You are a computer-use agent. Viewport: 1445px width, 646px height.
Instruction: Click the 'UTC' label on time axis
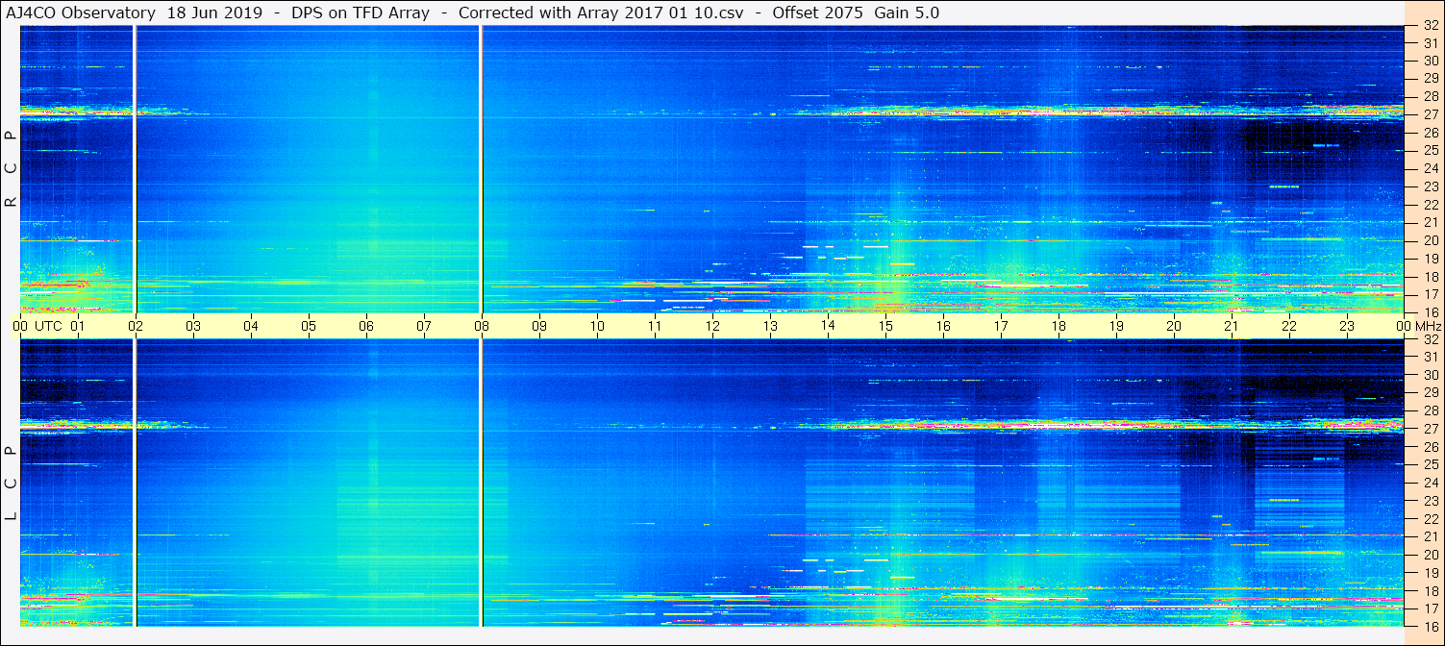[x=48, y=326]
